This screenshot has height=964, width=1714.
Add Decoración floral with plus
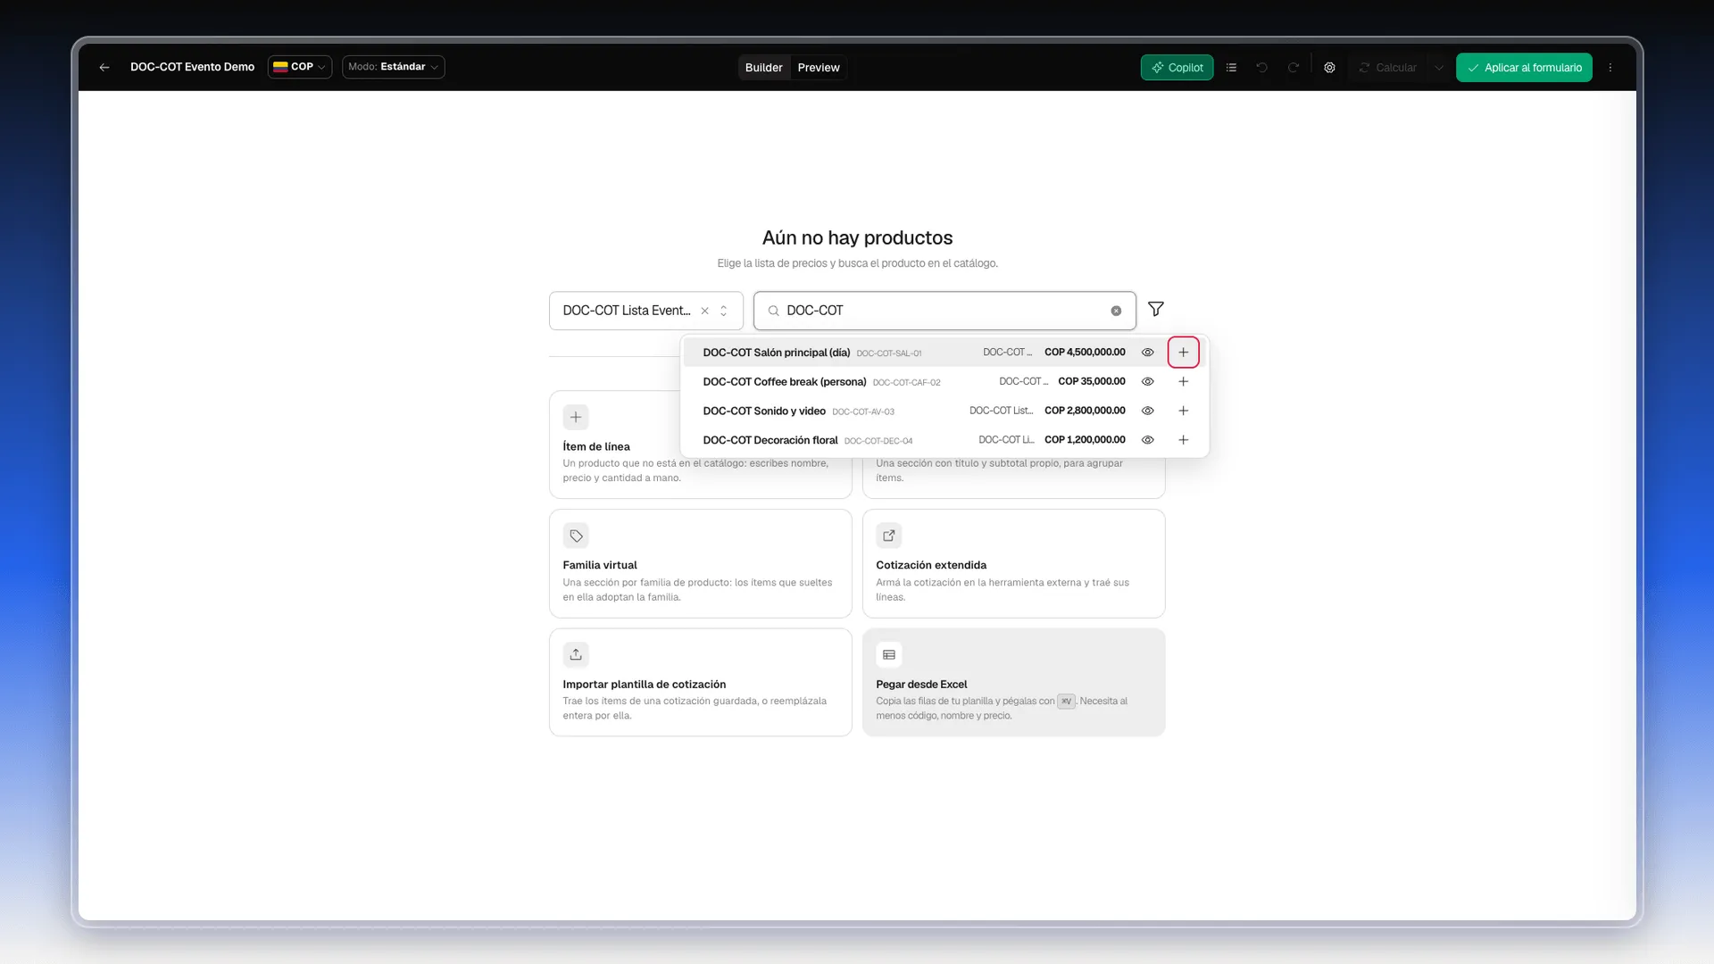(x=1184, y=440)
